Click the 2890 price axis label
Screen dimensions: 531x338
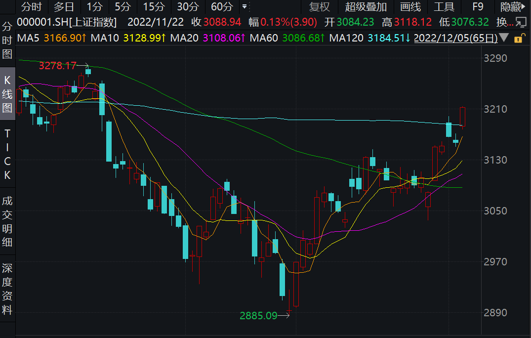(x=495, y=313)
